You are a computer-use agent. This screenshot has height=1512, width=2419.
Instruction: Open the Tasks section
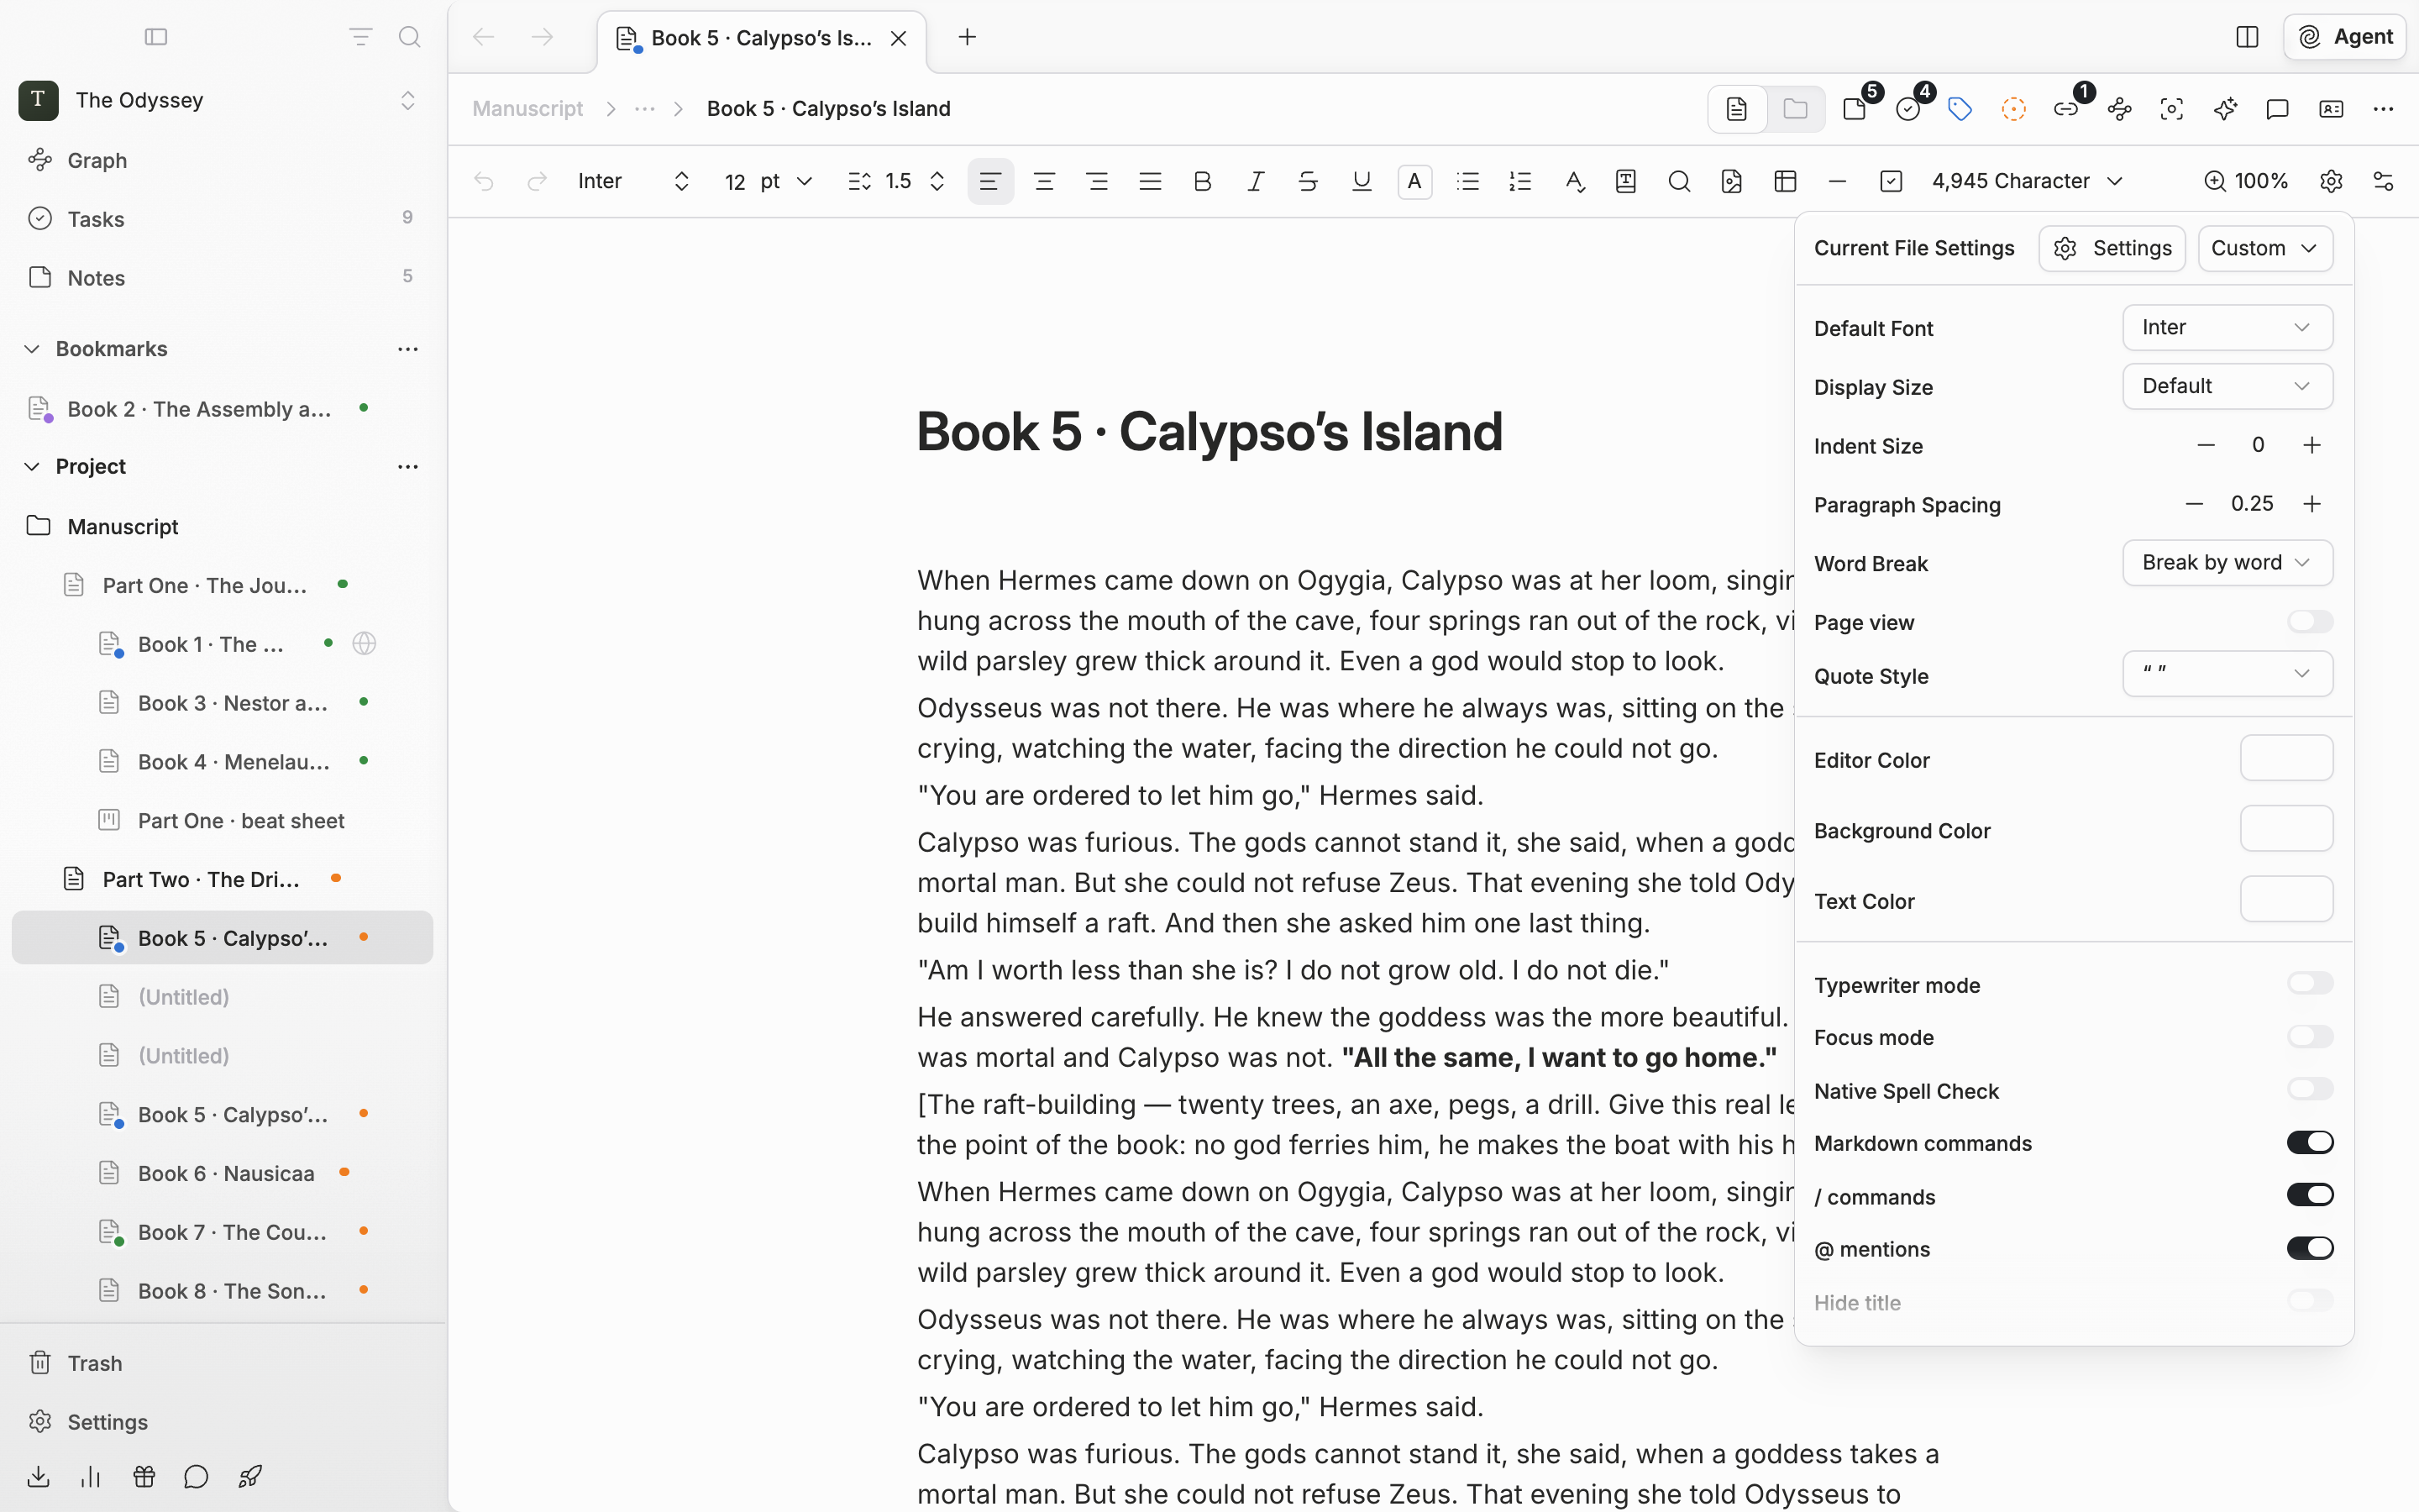pos(222,219)
